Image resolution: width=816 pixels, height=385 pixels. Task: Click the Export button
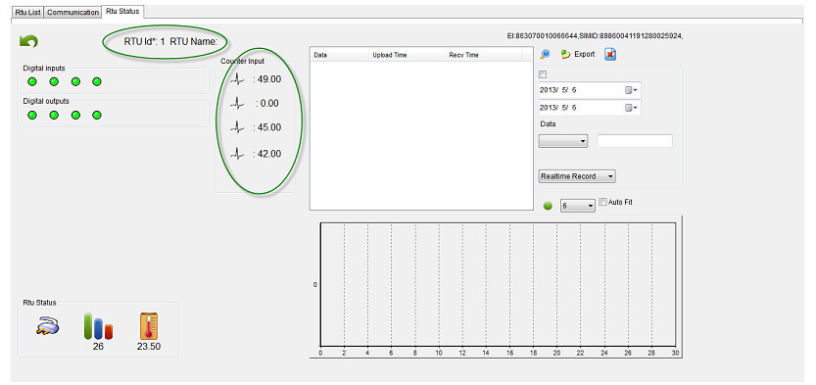578,54
